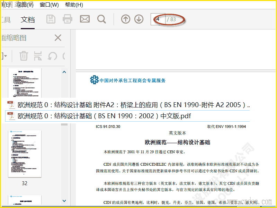277x208 pixels.
Task: Click the thumbnail scrollbar handle
Action: coord(64,124)
